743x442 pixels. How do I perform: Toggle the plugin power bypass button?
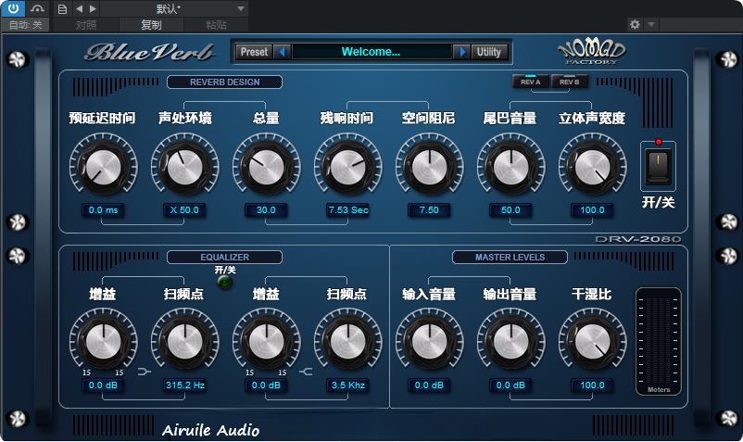(x=13, y=8)
